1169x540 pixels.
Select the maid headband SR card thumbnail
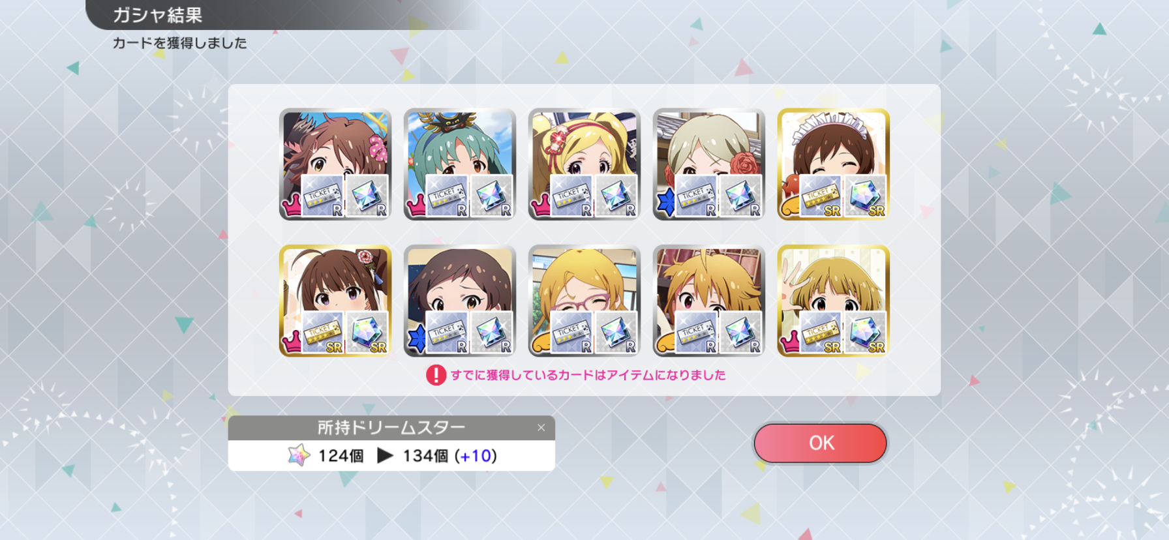833,164
